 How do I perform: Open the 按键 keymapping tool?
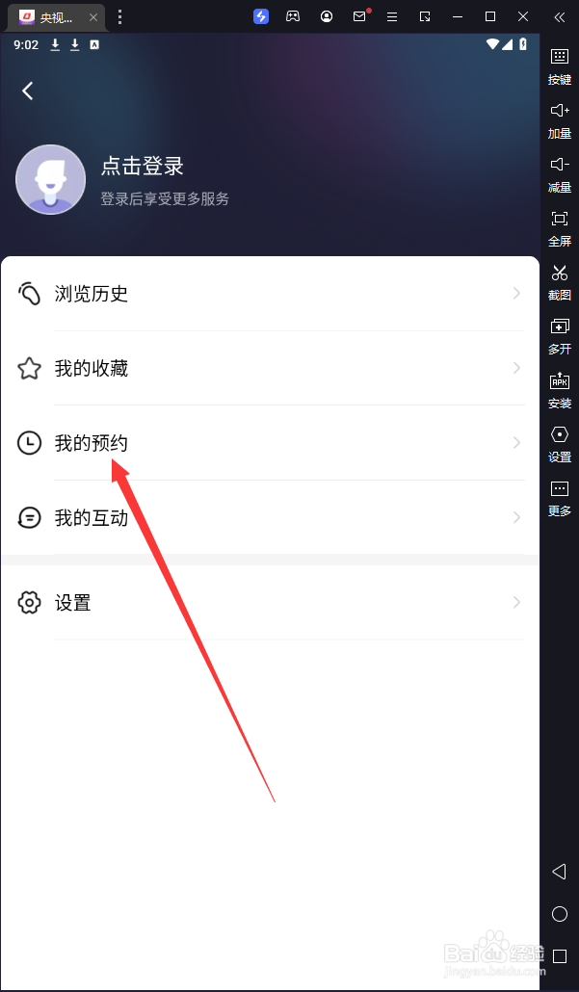point(560,66)
